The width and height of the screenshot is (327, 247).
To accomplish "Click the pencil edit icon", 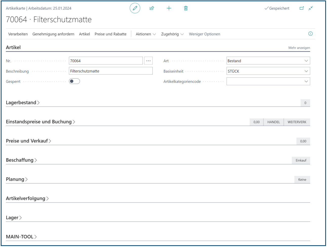I will pyautogui.click(x=135, y=8).
